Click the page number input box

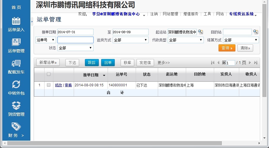tap(231, 63)
